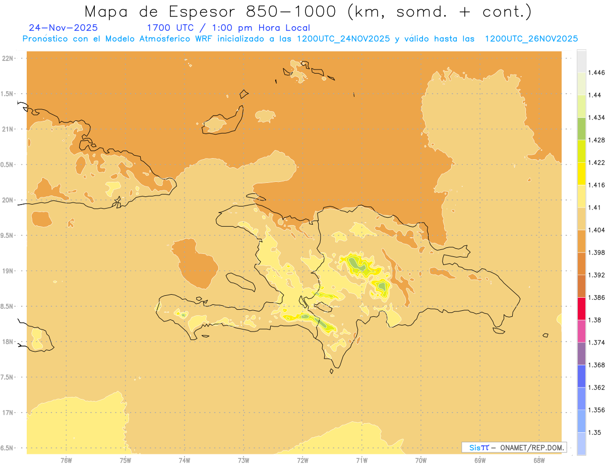
Task: Choose the tan legend band between 1.404 and 1.41
Action: pos(581,218)
